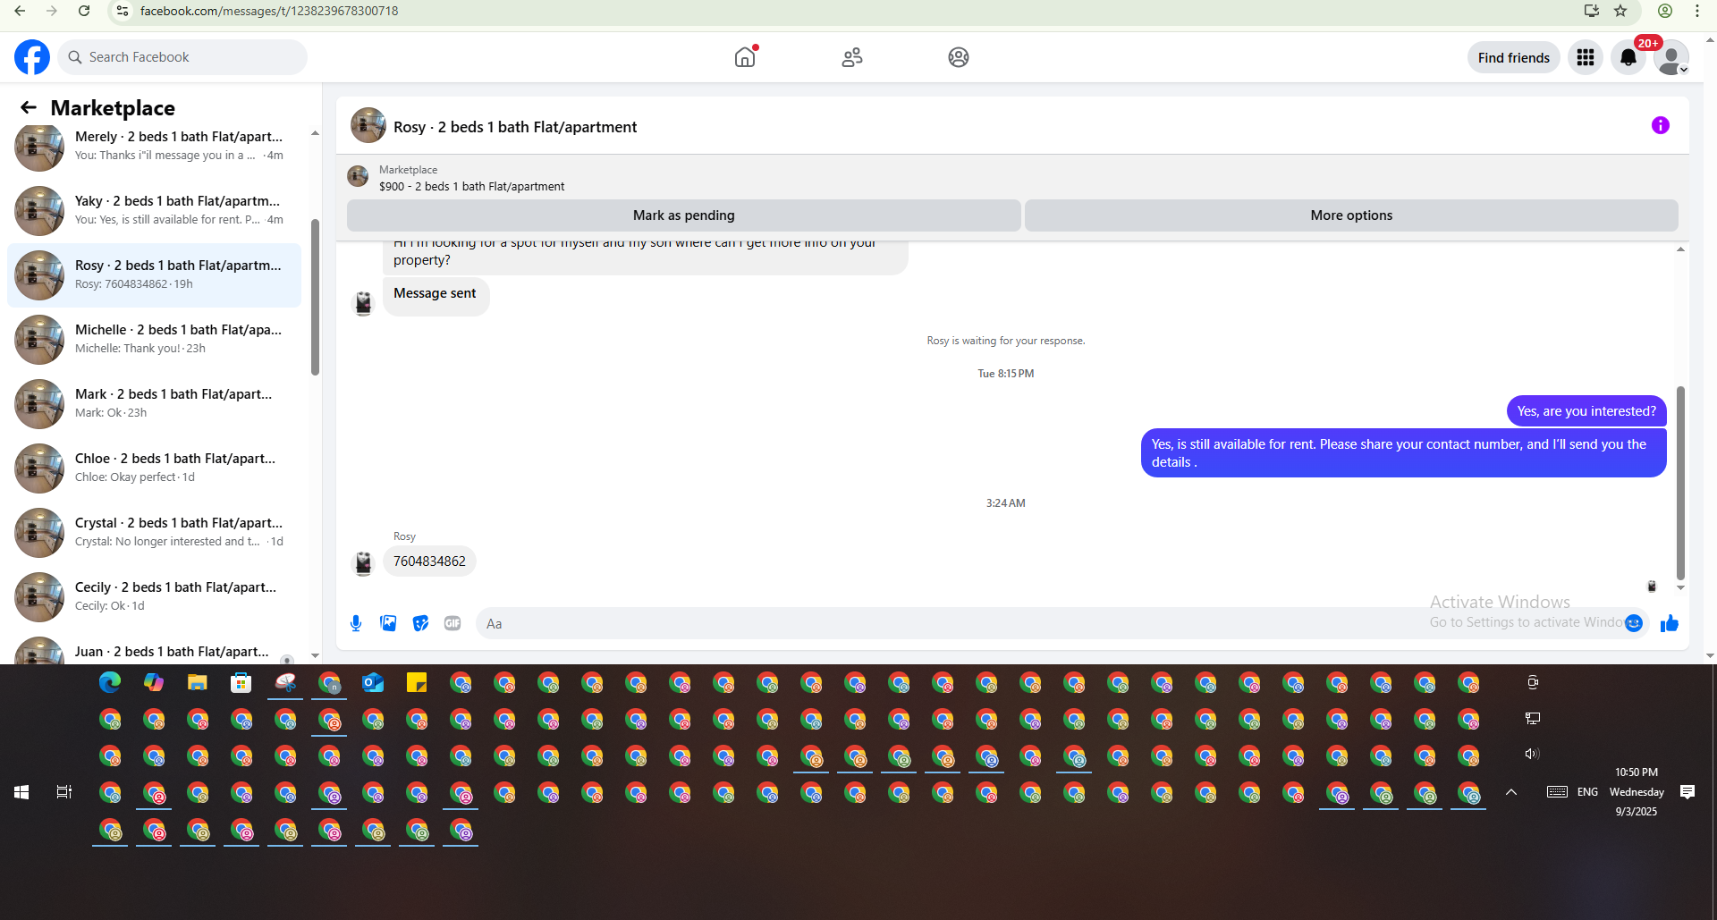Viewport: 1717px width, 920px height.
Task: Select the Rosy conversation in the list
Action: 154,274
